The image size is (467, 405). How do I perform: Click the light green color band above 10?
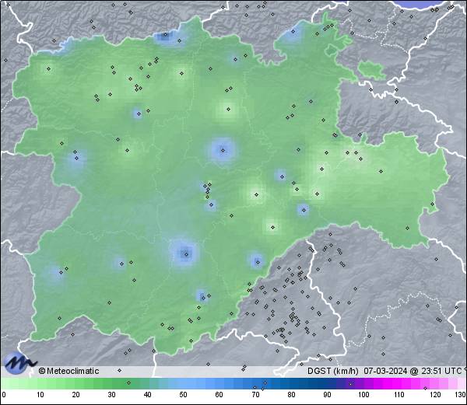(x=40, y=383)
